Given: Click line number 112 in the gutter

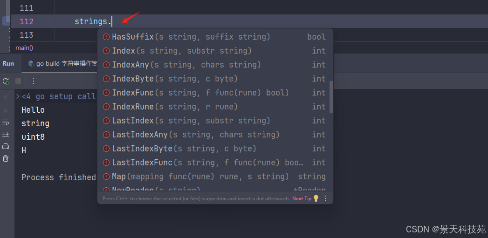Looking at the screenshot, I should tap(27, 21).
